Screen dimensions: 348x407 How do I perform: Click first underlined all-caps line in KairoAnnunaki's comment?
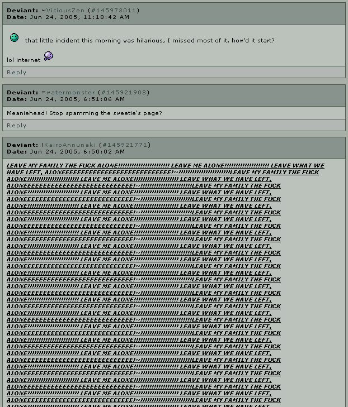pyautogui.click(x=166, y=166)
